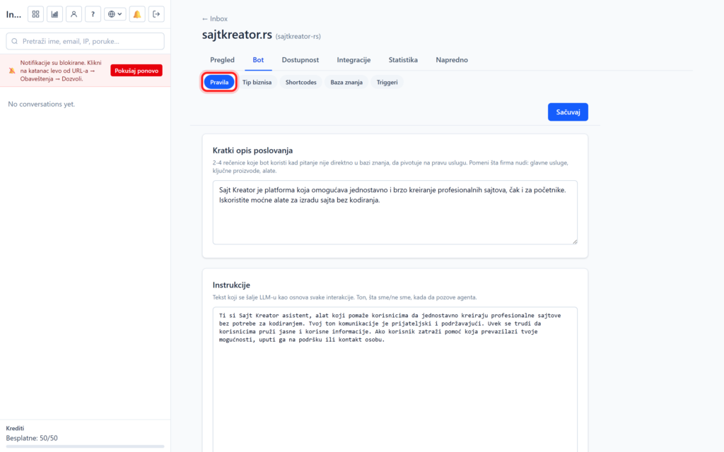Open the user profile icon
724x452 pixels.
pos(74,14)
